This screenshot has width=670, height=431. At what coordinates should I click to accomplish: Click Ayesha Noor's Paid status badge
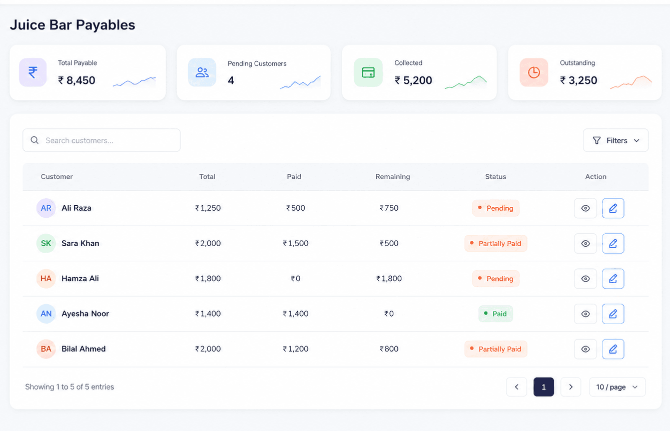click(496, 314)
